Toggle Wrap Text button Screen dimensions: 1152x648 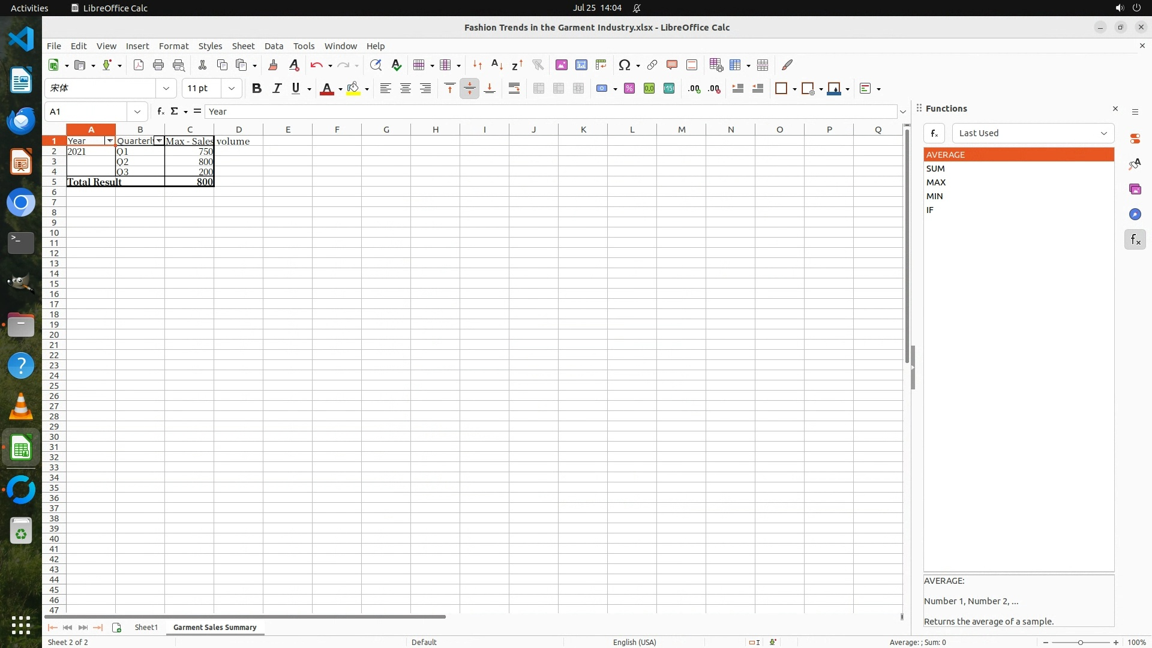(514, 88)
